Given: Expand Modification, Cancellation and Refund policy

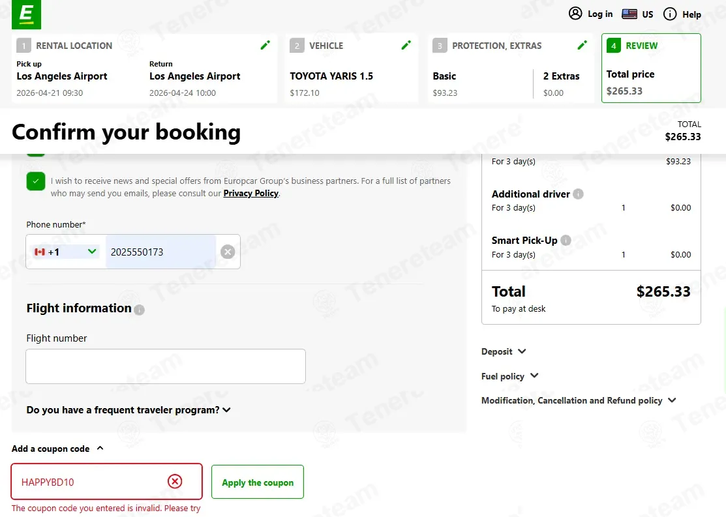Looking at the screenshot, I should [579, 400].
